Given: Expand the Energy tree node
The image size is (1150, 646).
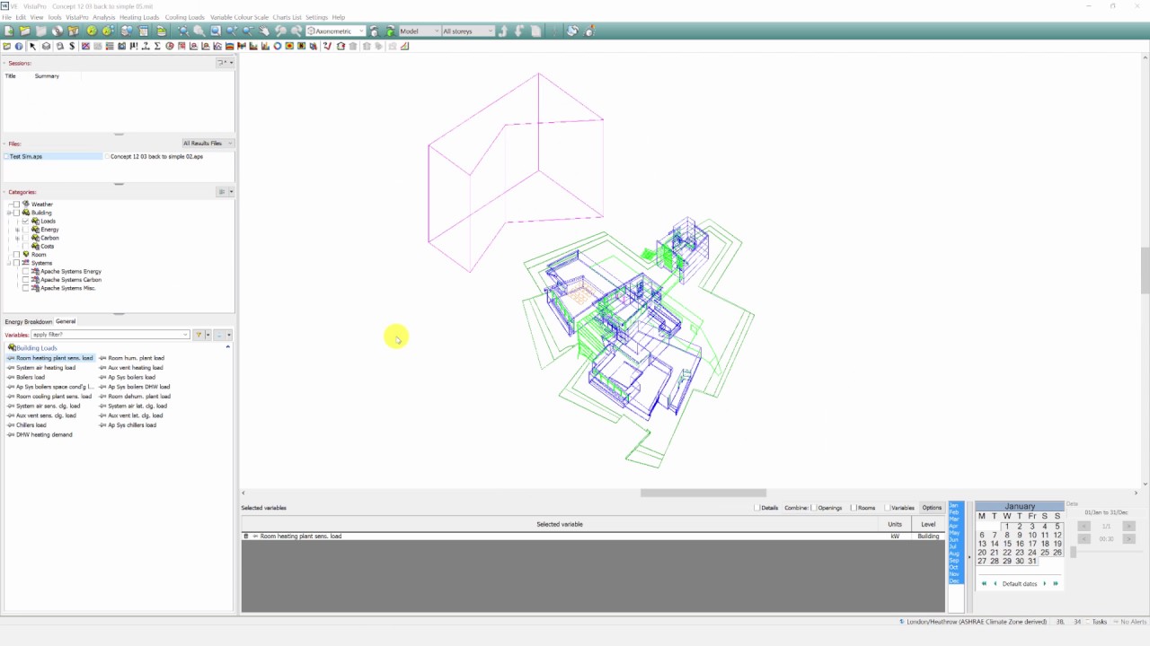Looking at the screenshot, I should pos(17,230).
